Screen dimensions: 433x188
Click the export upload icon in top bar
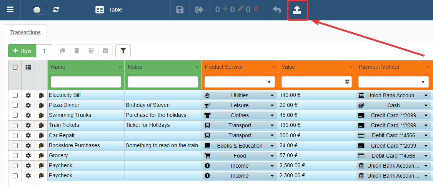[x=297, y=10]
